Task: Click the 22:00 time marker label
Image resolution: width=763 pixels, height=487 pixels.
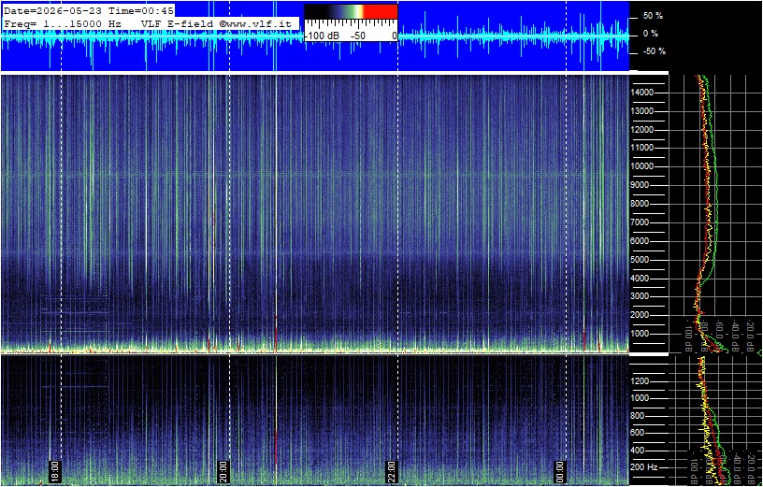Action: [392, 471]
